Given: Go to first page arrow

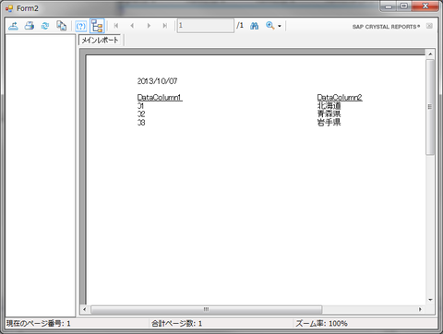Looking at the screenshot, I should tap(116, 26).
